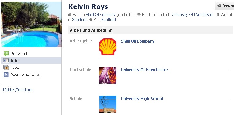Click the pool profile photo
Image resolution: width=234 pixels, height=115 pixels.
(x=31, y=24)
